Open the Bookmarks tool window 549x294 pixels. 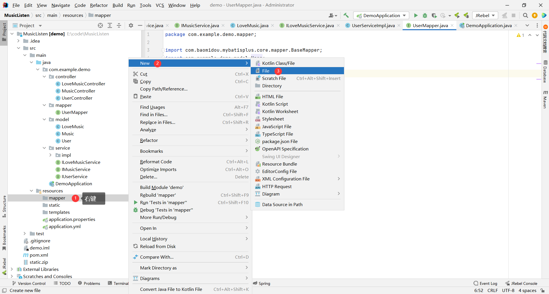tap(4, 238)
